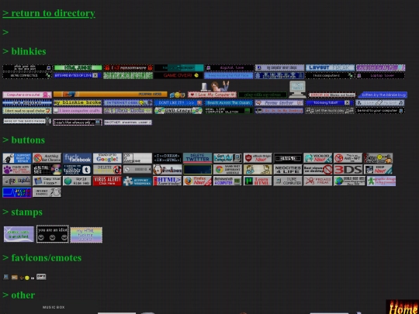Click the 'I LIKE COMPUTER' button
Screen dimensions: 419x314
pos(288,181)
